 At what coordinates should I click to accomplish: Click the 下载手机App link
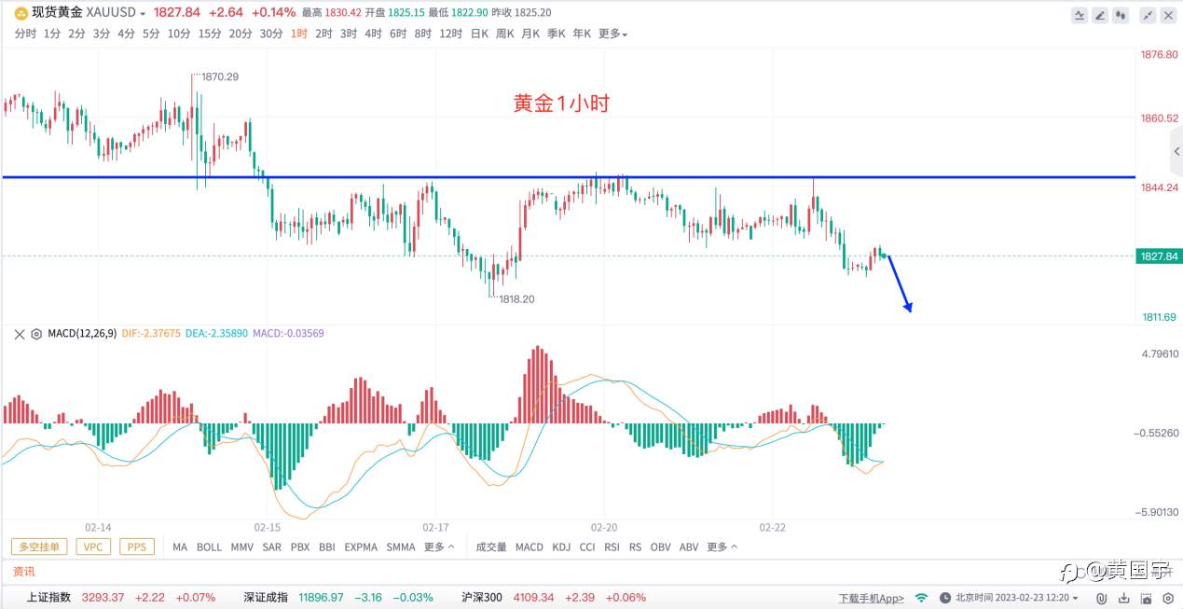coord(871,598)
